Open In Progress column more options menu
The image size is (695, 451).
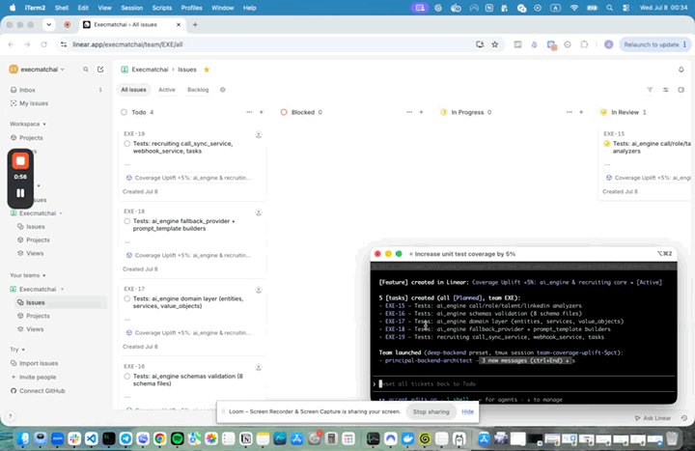click(x=570, y=112)
